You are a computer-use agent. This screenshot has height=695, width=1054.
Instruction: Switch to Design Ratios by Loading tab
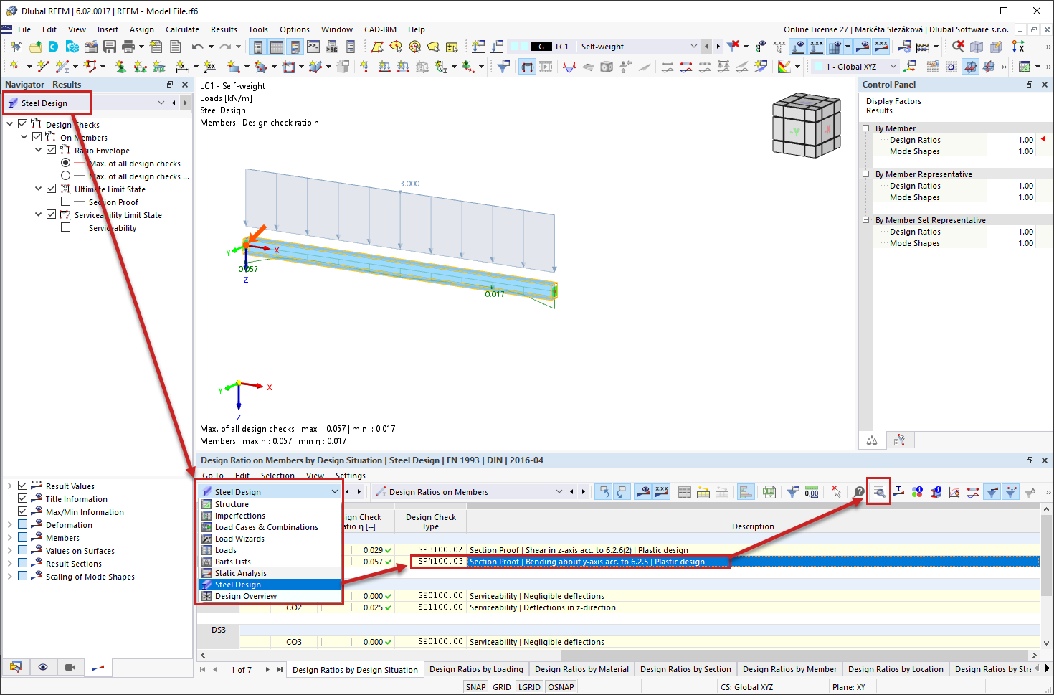pyautogui.click(x=476, y=669)
